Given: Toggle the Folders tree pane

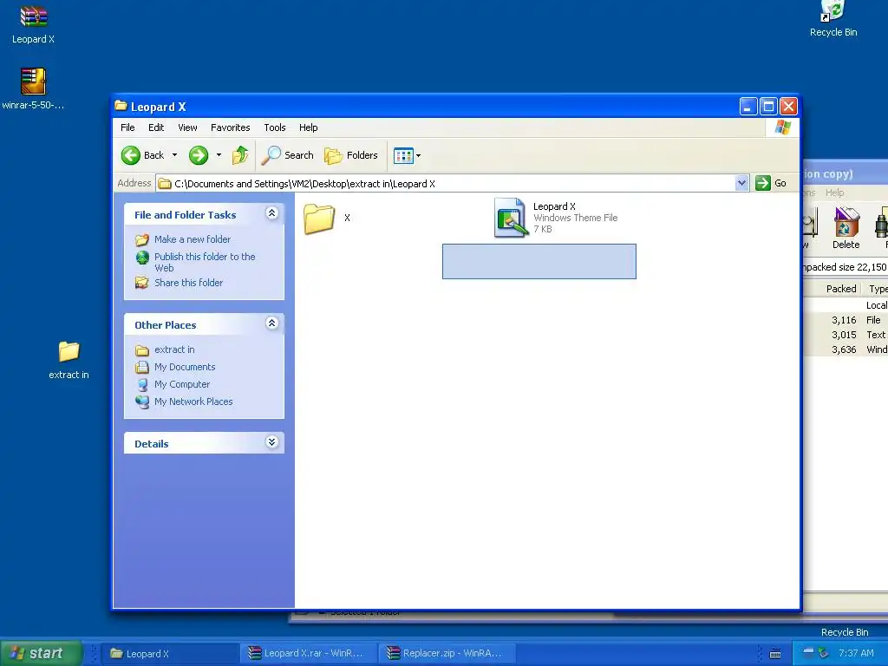Looking at the screenshot, I should click(x=350, y=155).
